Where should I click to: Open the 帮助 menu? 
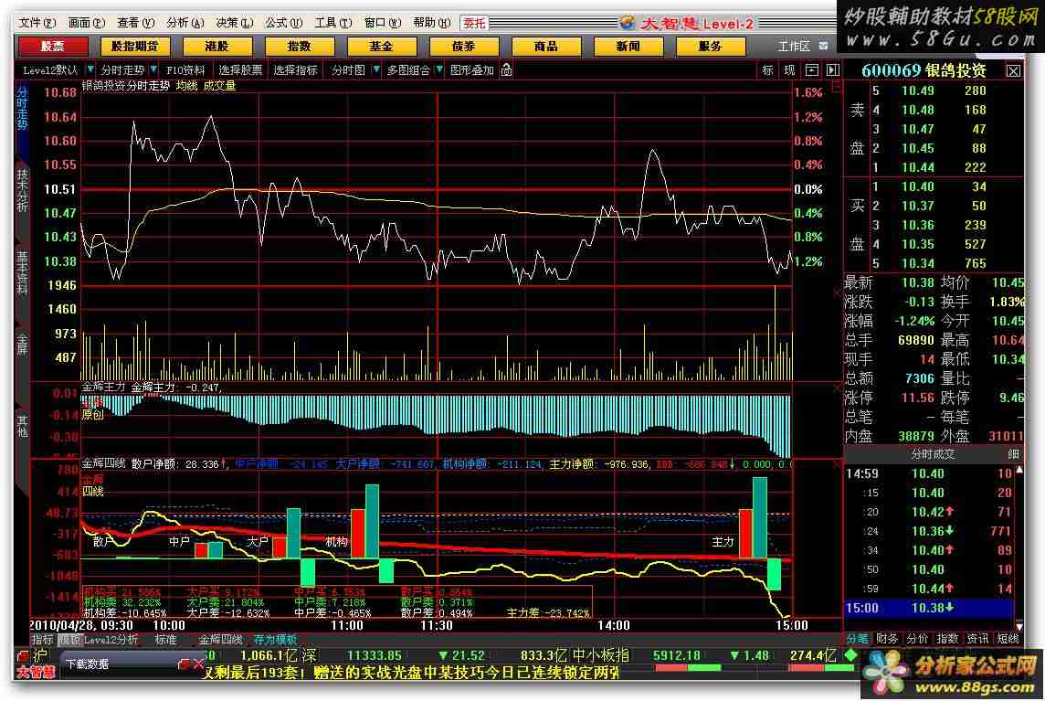pos(432,23)
